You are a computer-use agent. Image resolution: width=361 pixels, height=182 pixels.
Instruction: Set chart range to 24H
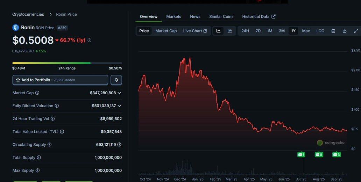[245, 31]
